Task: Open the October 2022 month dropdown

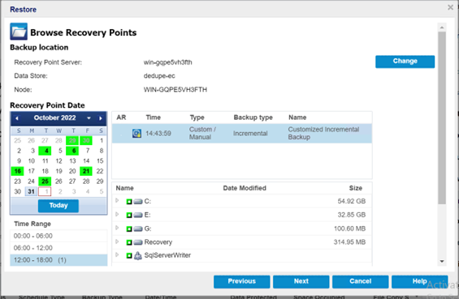Action: pos(89,118)
